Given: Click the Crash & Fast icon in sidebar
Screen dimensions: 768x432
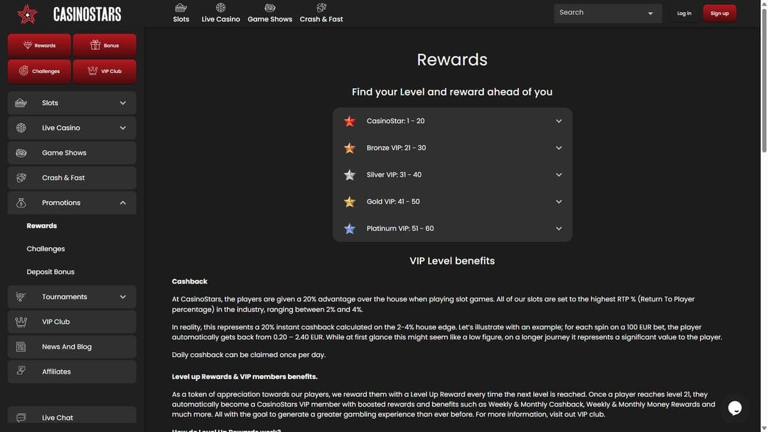Looking at the screenshot, I should [x=21, y=177].
